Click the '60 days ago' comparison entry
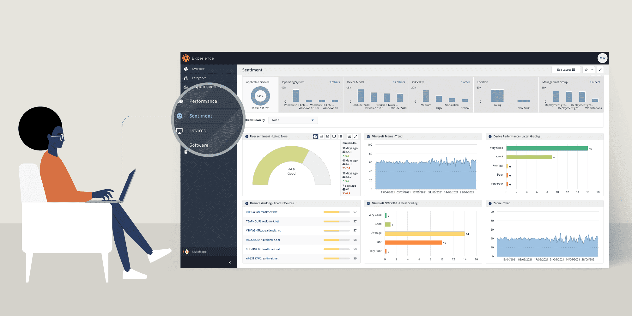Screen dimensions: 632x316 pyautogui.click(x=350, y=164)
